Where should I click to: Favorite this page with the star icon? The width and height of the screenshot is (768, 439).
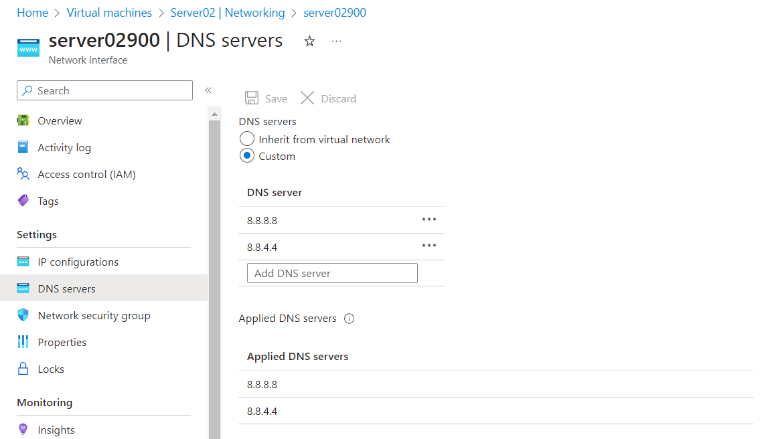[x=309, y=41]
